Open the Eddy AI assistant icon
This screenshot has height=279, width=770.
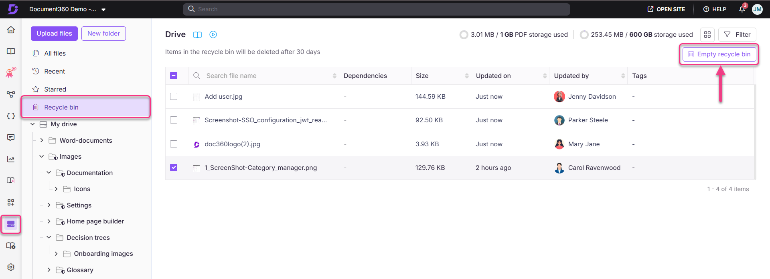[11, 72]
